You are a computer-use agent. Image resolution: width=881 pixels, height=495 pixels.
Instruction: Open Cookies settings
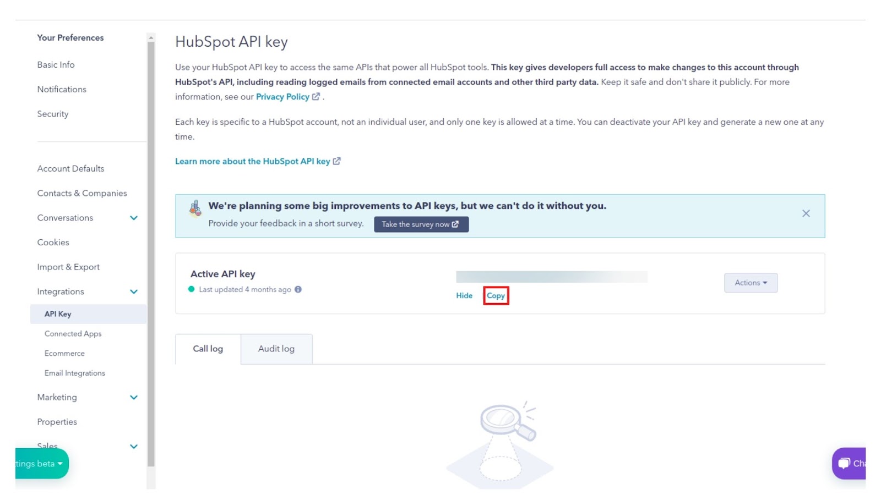[x=53, y=243]
